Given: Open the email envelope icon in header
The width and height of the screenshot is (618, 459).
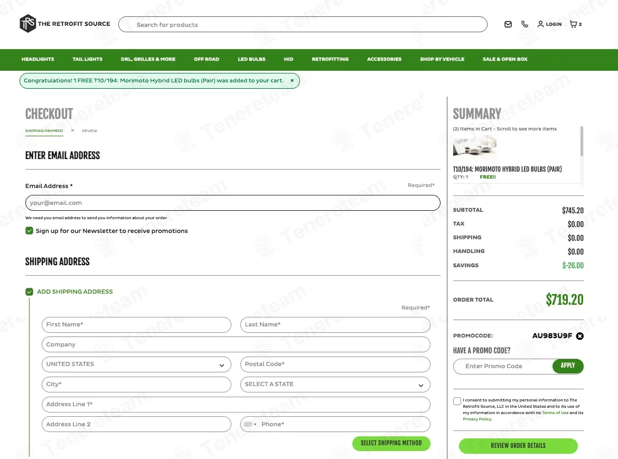Looking at the screenshot, I should coord(508,24).
